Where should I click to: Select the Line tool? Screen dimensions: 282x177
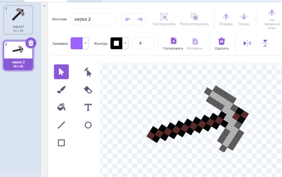click(x=61, y=125)
